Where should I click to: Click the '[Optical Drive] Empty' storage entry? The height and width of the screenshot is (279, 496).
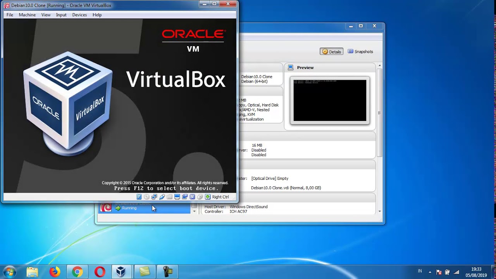[270, 178]
